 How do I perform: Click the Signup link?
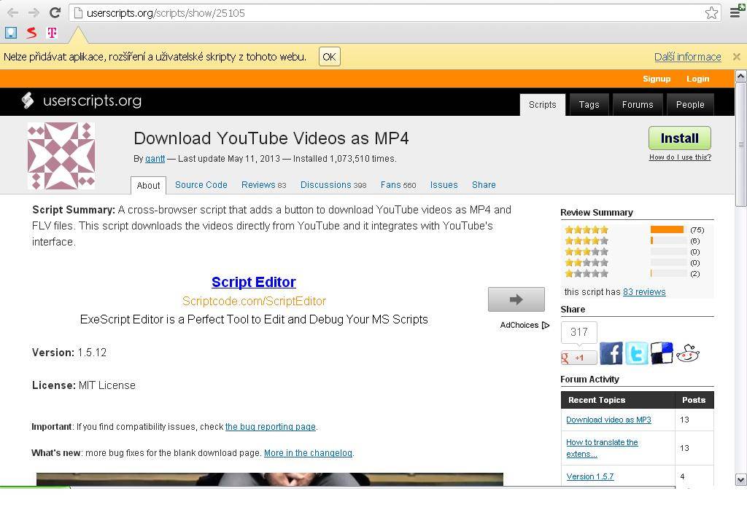[657, 79]
